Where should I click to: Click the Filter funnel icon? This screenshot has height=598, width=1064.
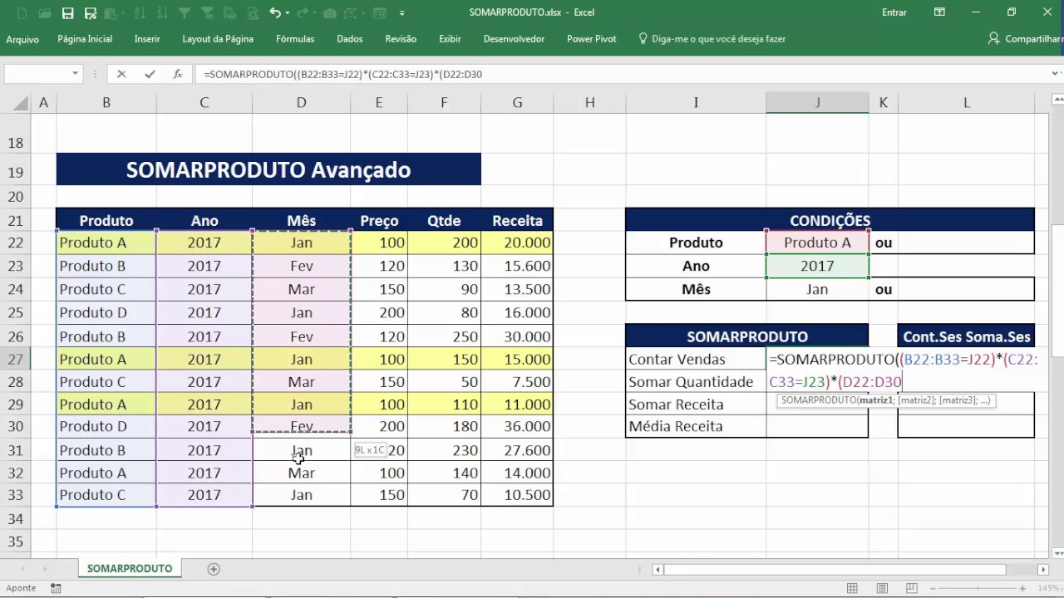click(x=185, y=12)
